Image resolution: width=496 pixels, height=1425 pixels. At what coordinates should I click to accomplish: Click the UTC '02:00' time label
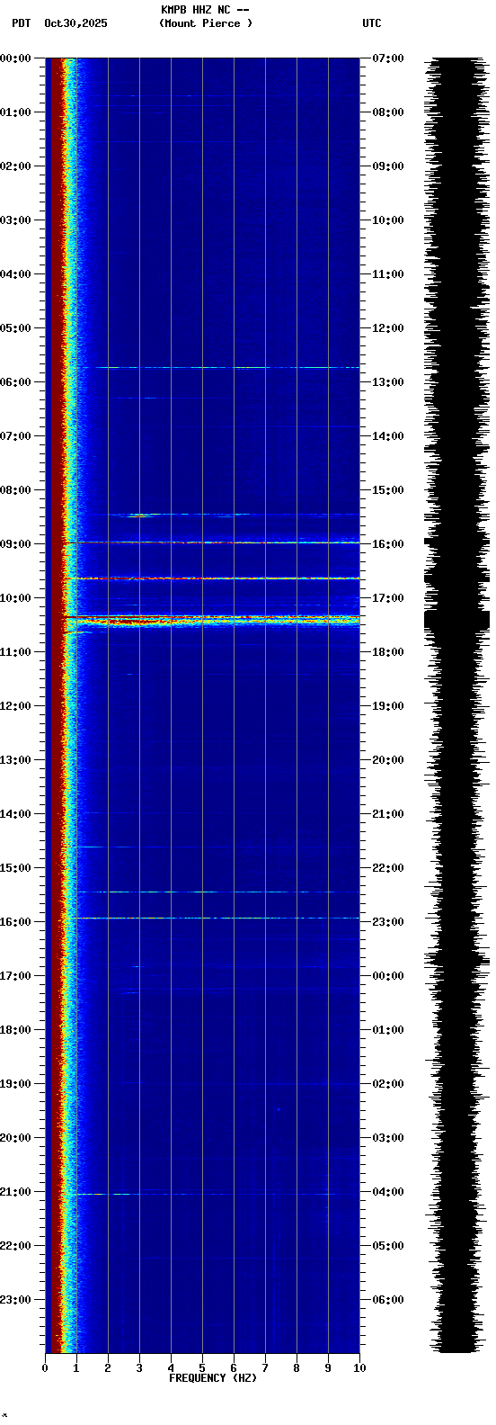[388, 1084]
